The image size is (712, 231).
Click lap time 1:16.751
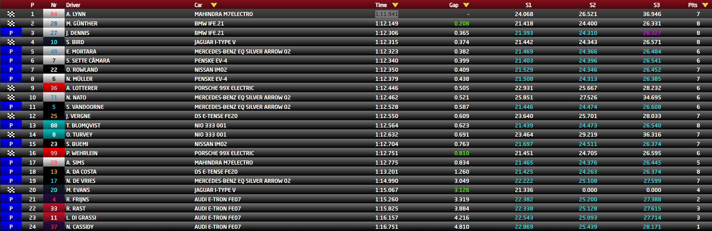coord(387,227)
